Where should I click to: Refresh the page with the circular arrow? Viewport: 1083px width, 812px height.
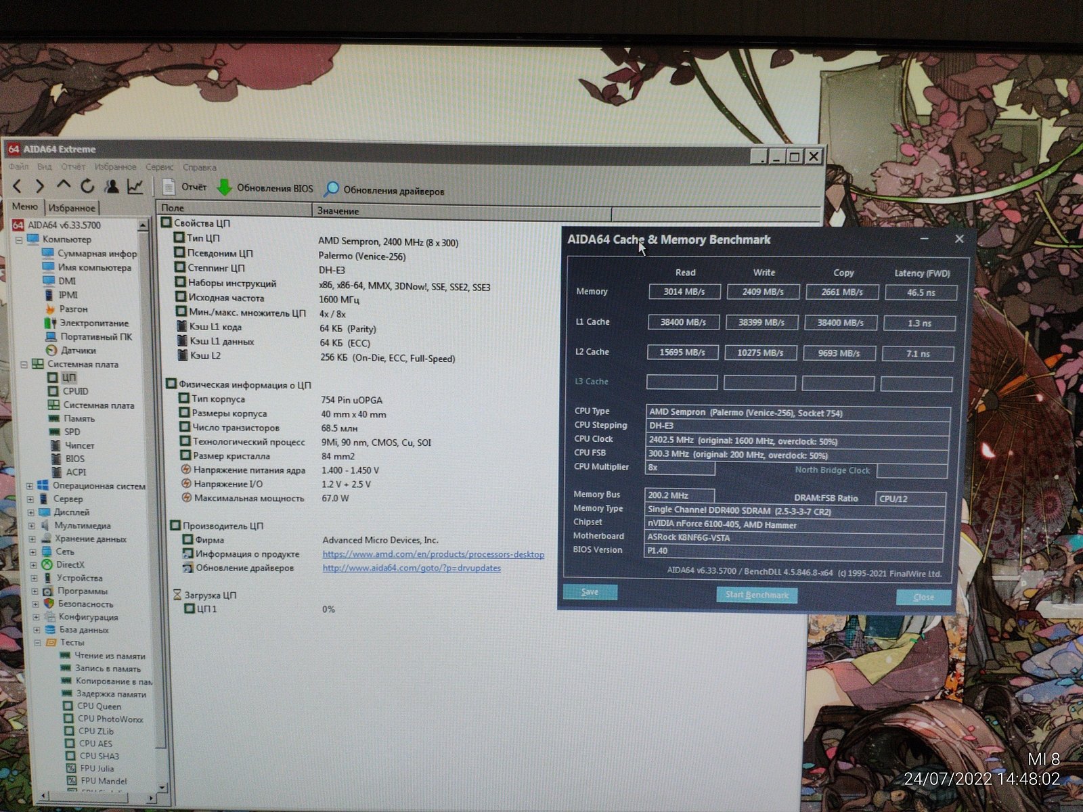click(87, 186)
